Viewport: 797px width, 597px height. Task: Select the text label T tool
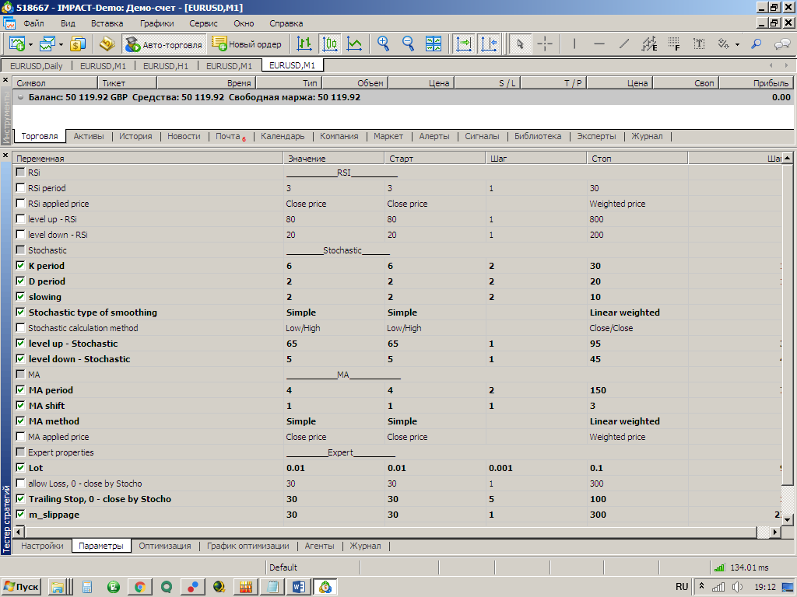click(x=699, y=44)
